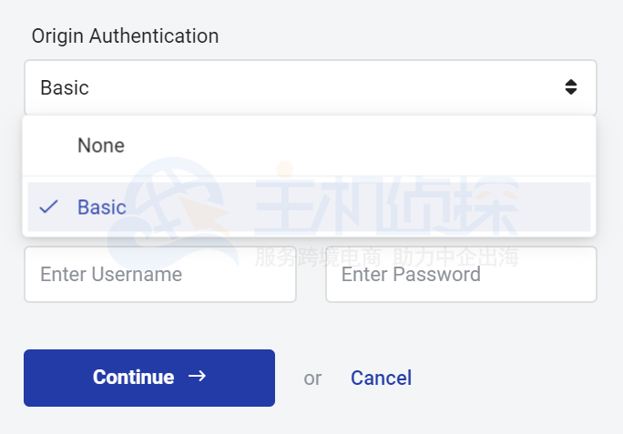Click the Origin Authentication label

click(125, 36)
